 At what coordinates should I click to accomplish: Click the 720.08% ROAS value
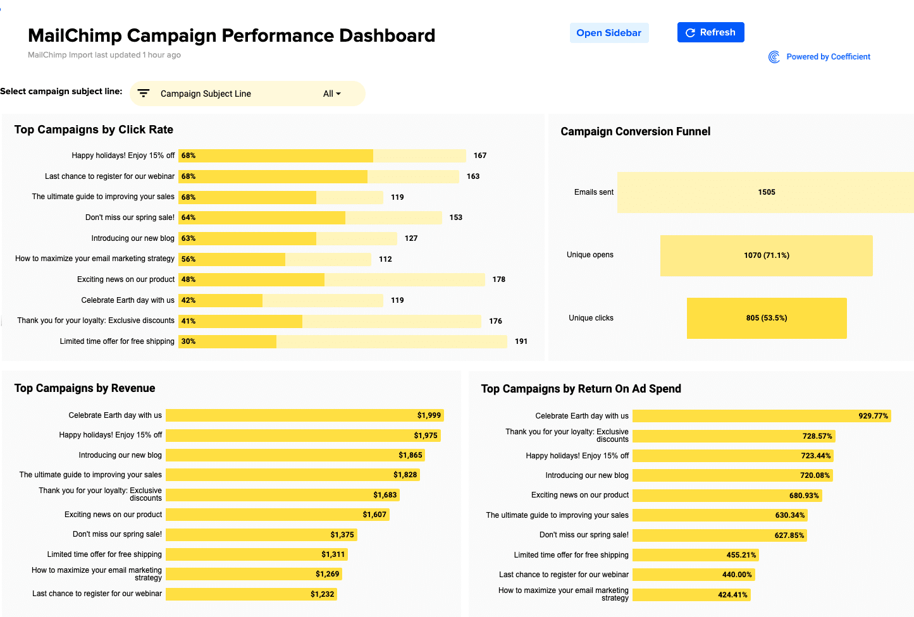point(815,475)
